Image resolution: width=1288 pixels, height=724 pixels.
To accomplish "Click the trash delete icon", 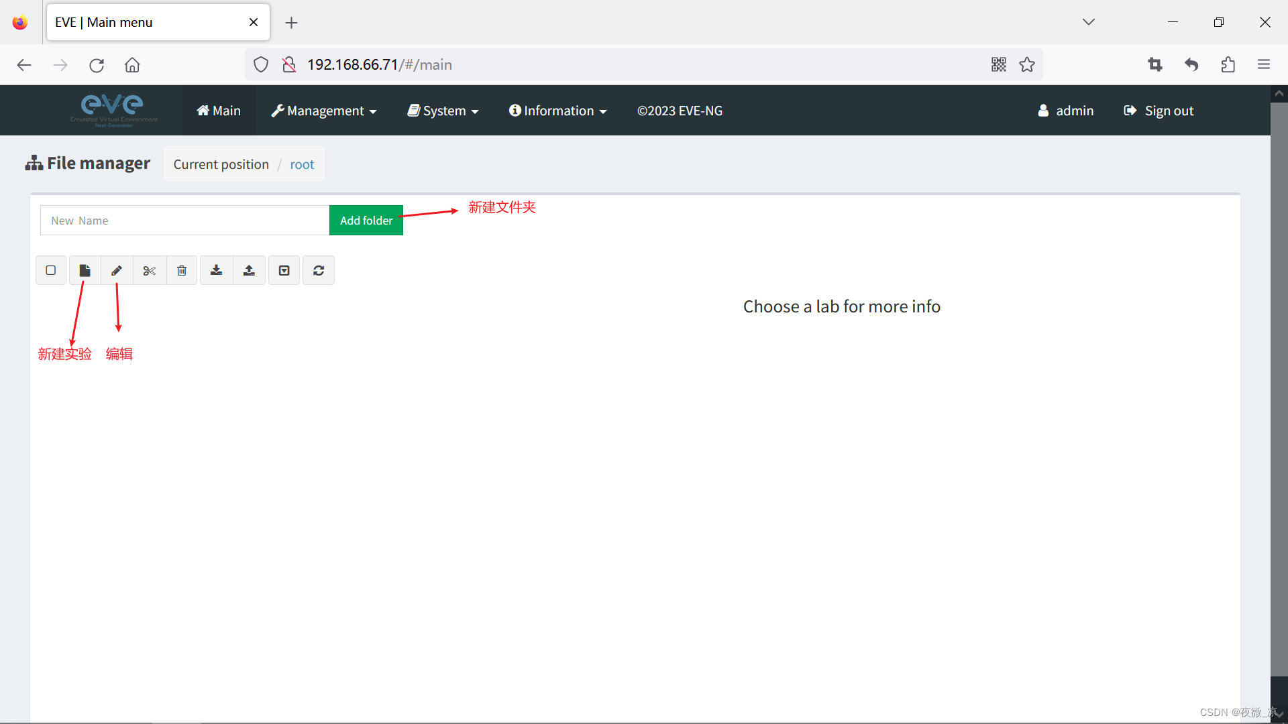I will (x=182, y=270).
